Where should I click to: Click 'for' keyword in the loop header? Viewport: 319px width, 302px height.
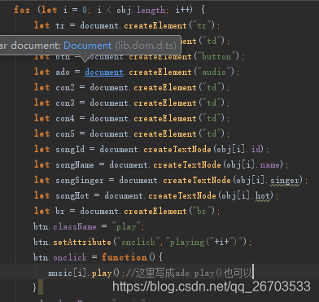(x=22, y=10)
